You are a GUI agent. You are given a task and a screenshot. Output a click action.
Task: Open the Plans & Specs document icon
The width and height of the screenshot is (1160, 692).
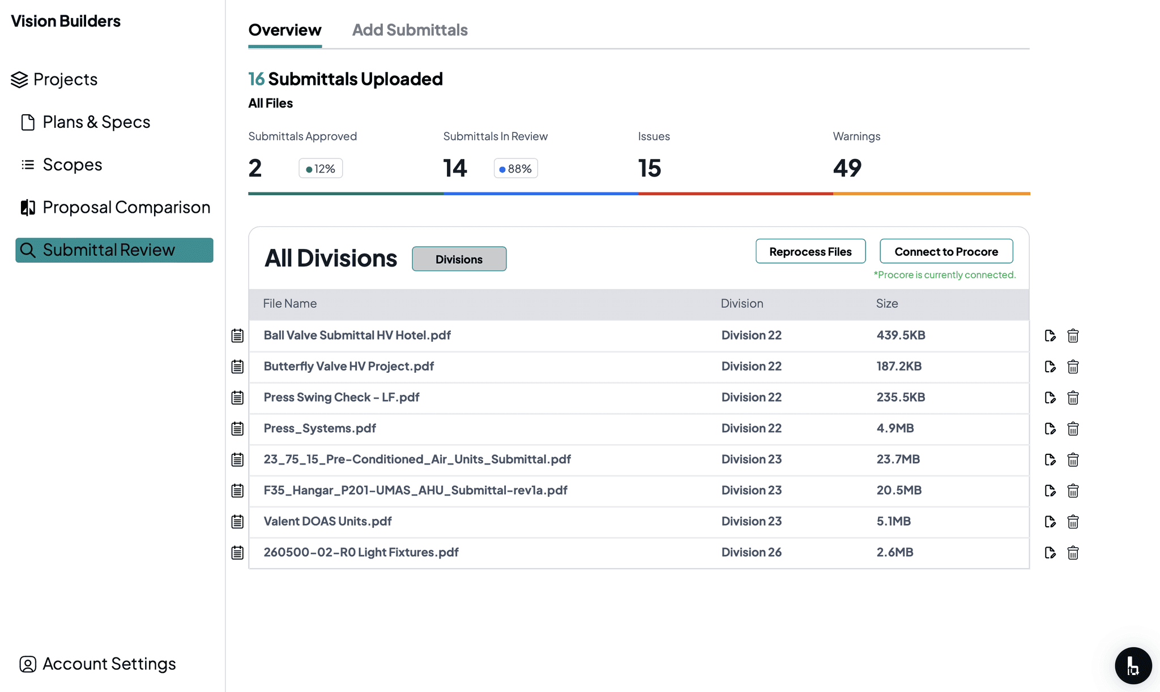click(x=28, y=122)
